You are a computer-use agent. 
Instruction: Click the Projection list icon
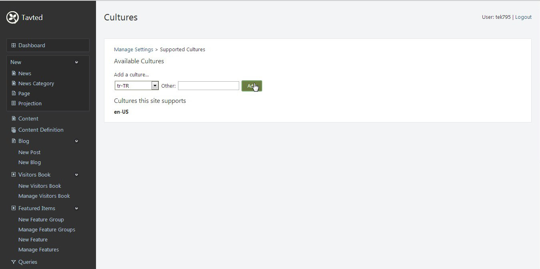coord(14,103)
